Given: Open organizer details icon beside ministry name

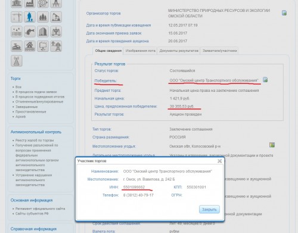Looking at the screenshot, I should coord(284,13).
